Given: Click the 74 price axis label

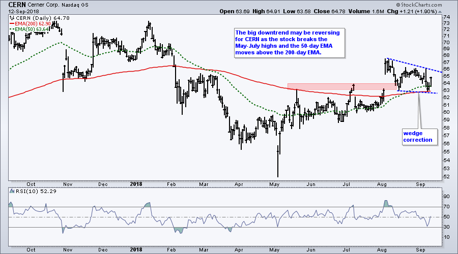Looking at the screenshot, I should (x=446, y=16).
